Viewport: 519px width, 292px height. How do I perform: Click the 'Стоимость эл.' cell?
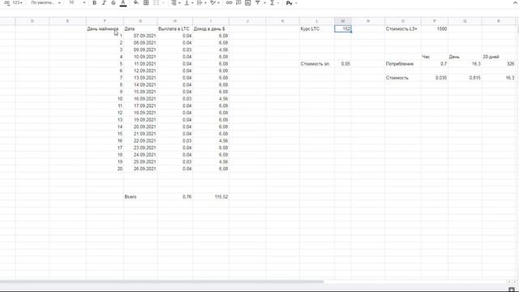click(x=317, y=64)
